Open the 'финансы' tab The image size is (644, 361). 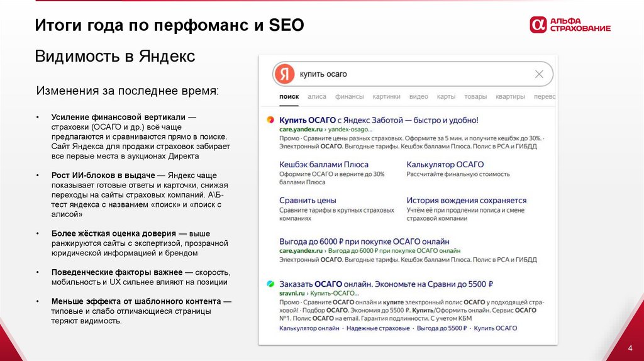click(x=349, y=96)
